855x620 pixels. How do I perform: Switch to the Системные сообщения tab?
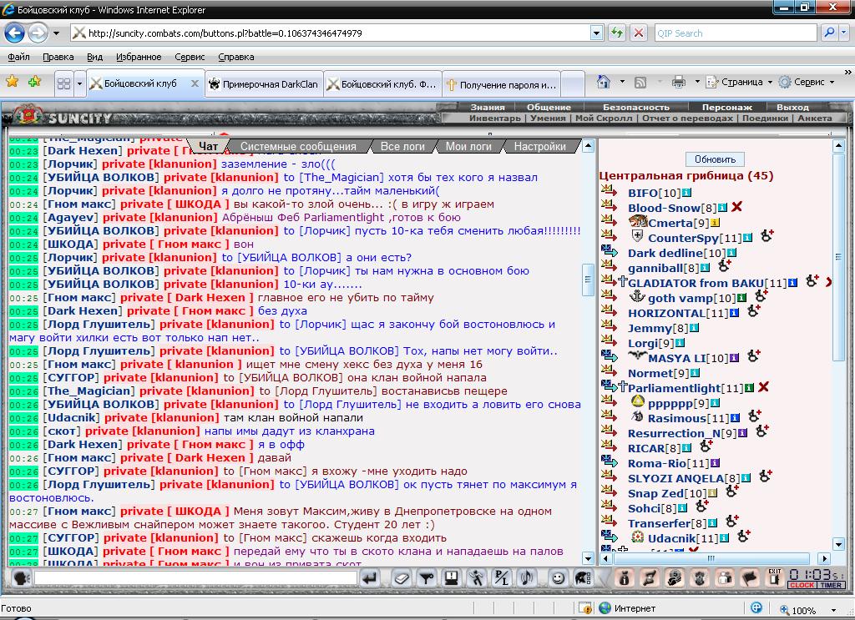pos(298,147)
